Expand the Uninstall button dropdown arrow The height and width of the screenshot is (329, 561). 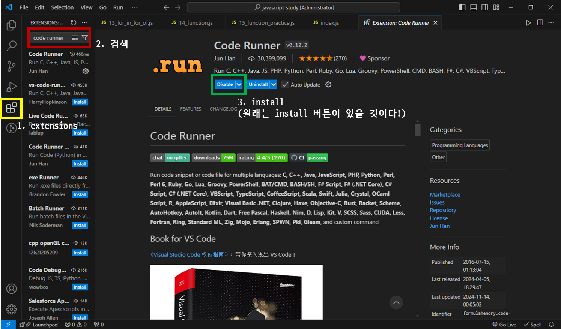[x=274, y=85]
